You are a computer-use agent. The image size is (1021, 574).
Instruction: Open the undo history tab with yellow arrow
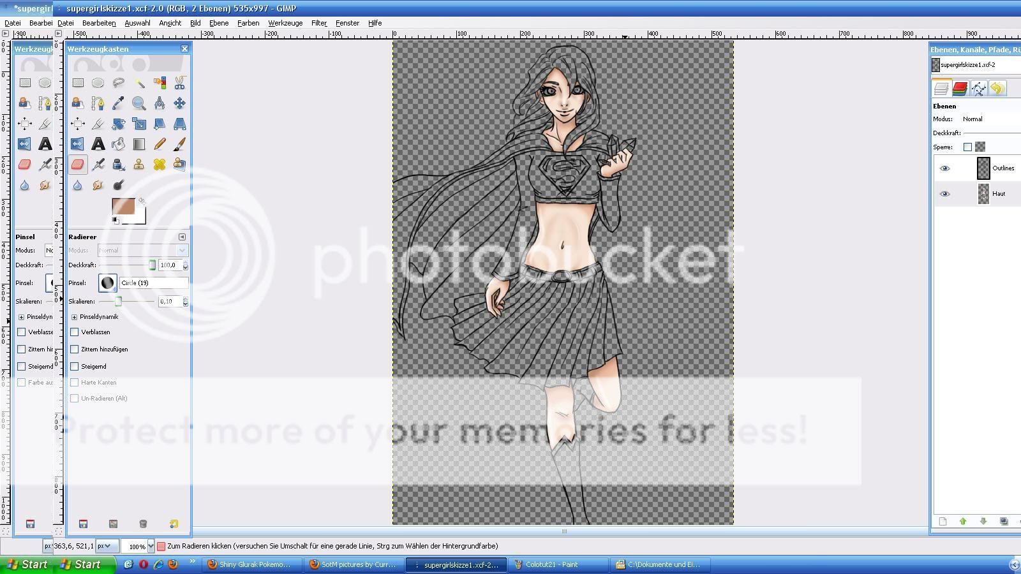(x=997, y=89)
